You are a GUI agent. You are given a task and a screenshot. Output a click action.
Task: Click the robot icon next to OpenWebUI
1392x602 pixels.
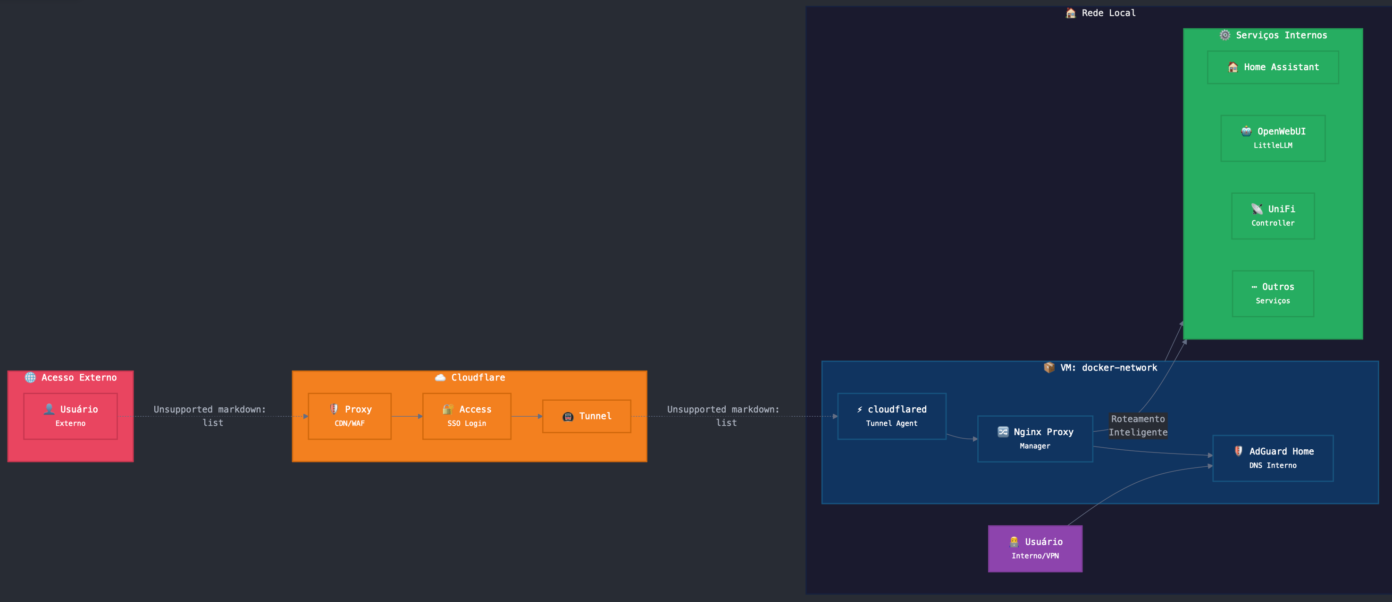point(1246,131)
